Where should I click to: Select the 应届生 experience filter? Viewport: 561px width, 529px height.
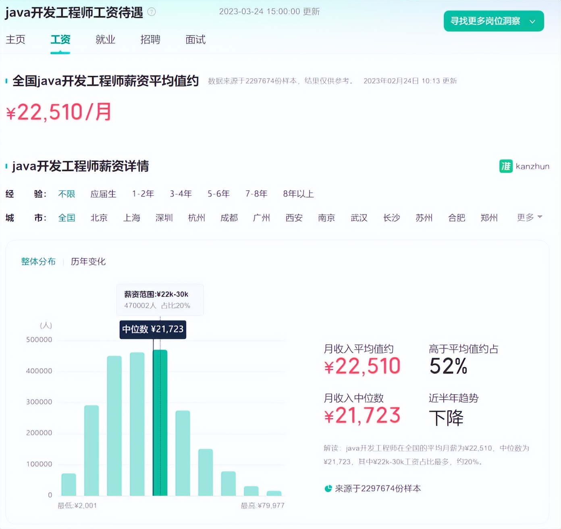[103, 194]
